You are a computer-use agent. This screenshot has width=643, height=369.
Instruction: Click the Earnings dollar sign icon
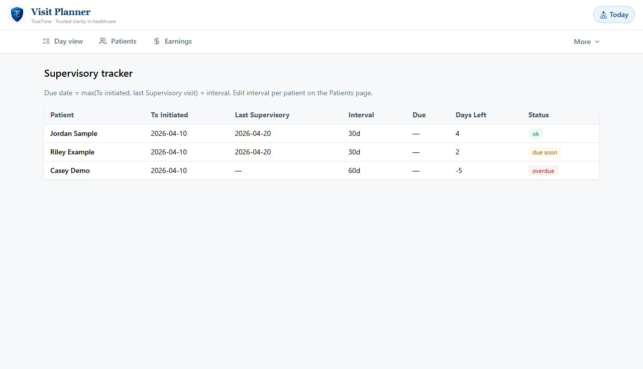tap(157, 41)
